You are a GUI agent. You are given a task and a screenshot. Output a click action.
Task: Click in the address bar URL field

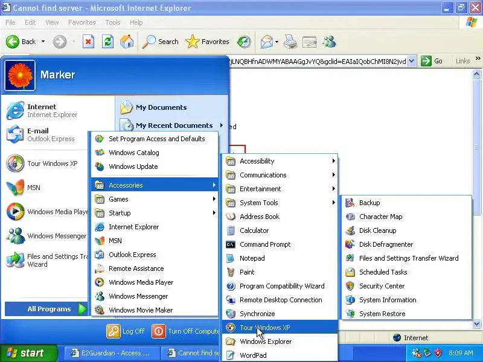coord(318,62)
